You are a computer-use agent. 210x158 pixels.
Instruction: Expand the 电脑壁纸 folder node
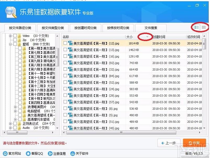click(15, 111)
